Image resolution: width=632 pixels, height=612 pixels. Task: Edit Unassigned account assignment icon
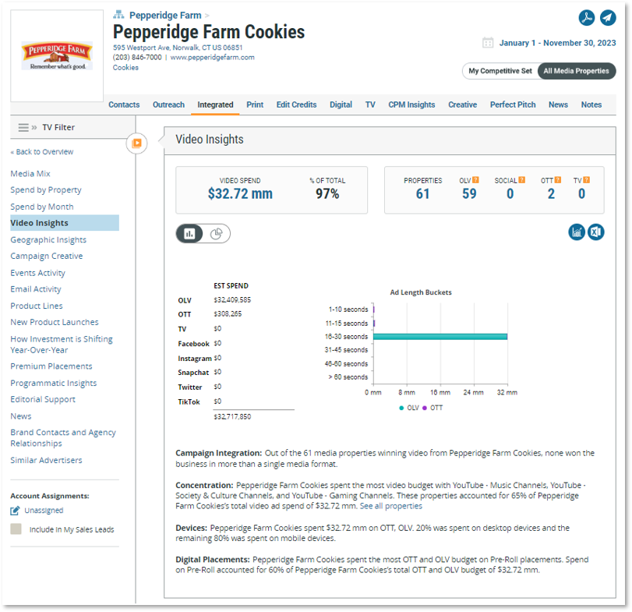[x=15, y=511]
